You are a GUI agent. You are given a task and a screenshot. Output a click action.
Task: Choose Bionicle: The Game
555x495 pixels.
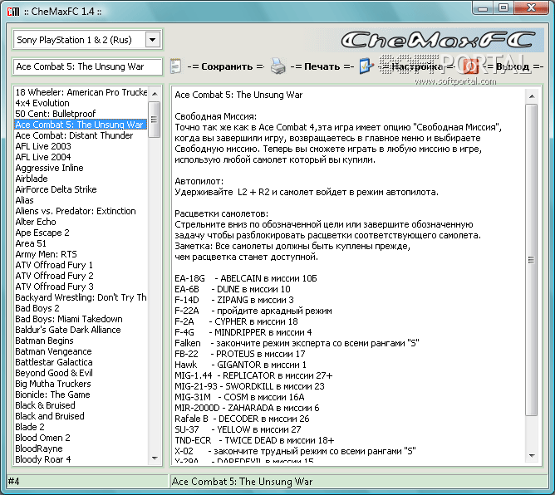pos(81,395)
